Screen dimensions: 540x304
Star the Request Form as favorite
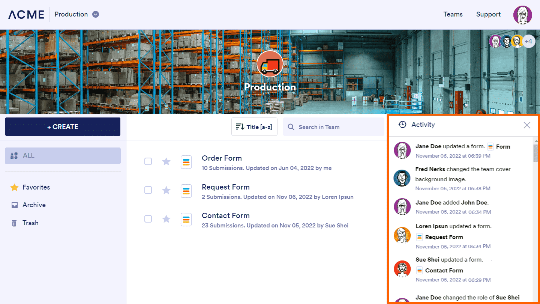tap(166, 190)
